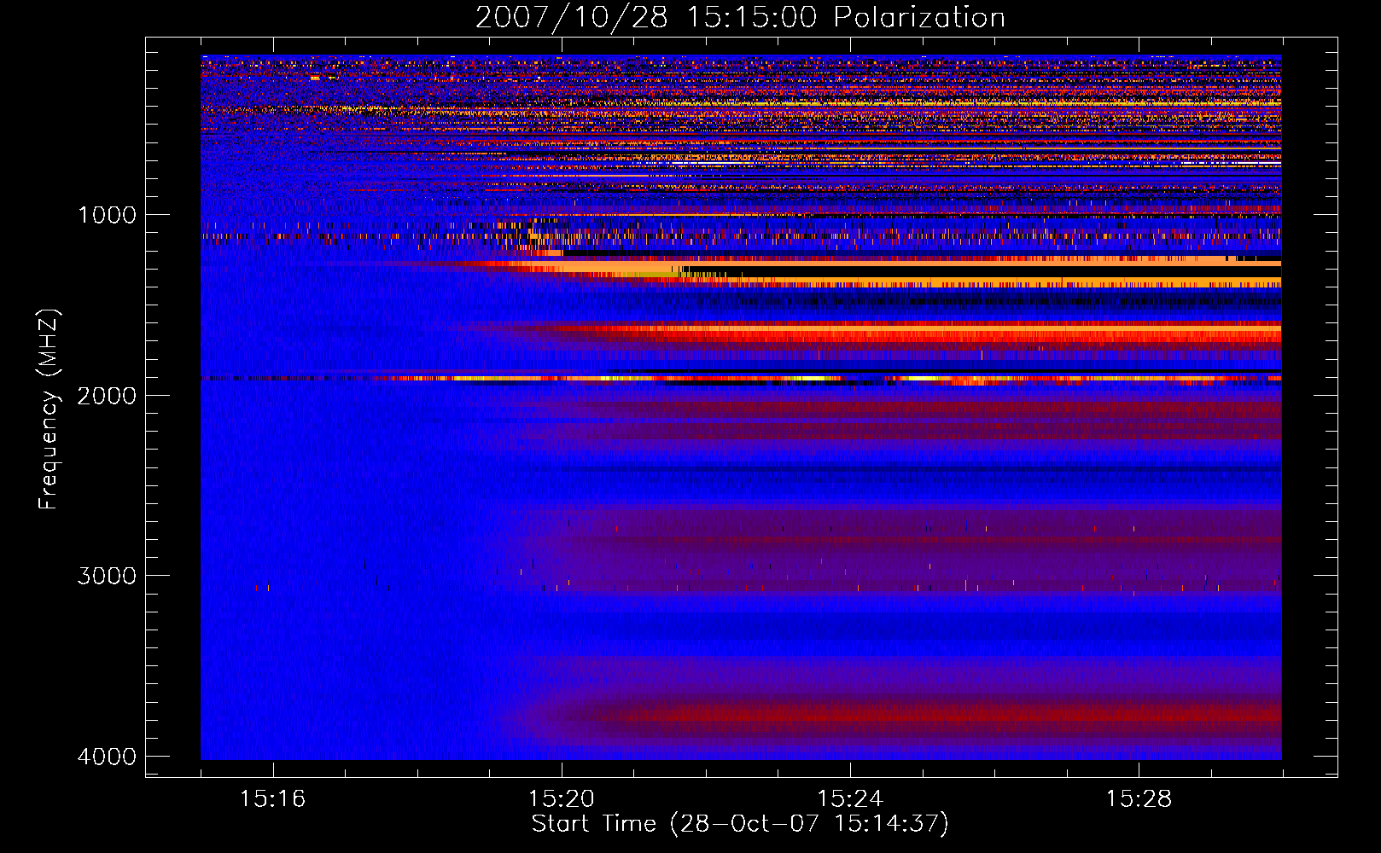Click the 15:20 time tick label
1381x853 pixels.
coord(561,799)
